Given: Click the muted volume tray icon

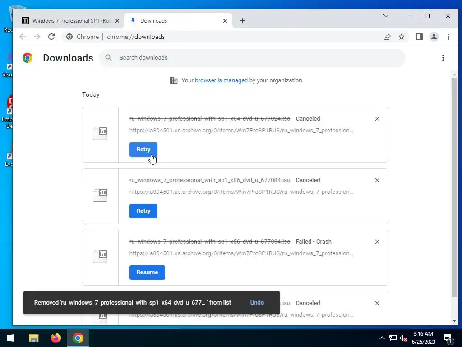Looking at the screenshot, I should [404, 338].
